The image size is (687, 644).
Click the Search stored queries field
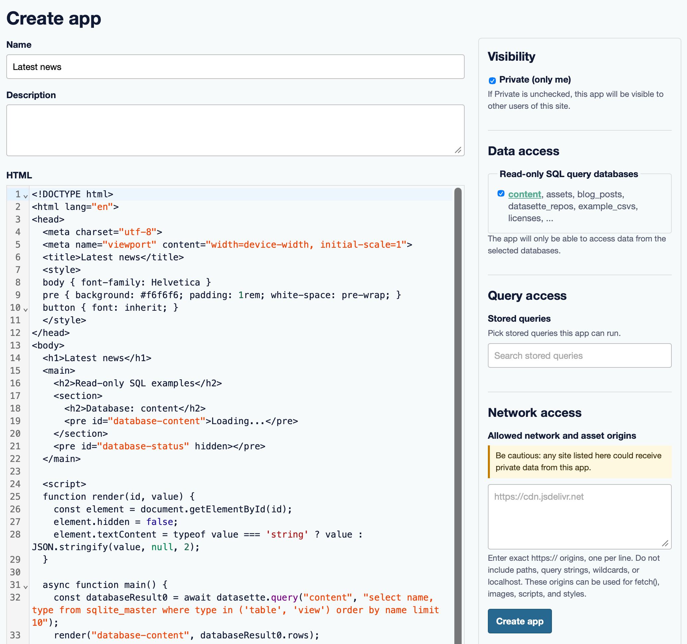pos(579,355)
